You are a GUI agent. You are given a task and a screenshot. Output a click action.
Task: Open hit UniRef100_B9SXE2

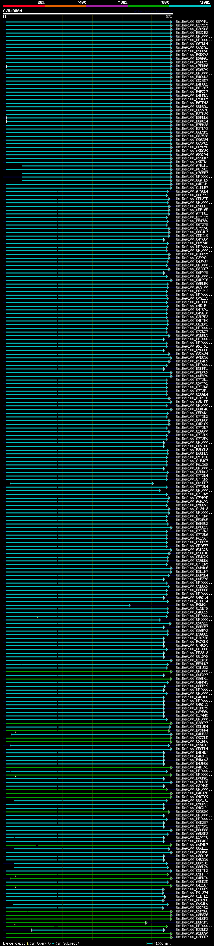pyautogui.click(x=192, y=33)
